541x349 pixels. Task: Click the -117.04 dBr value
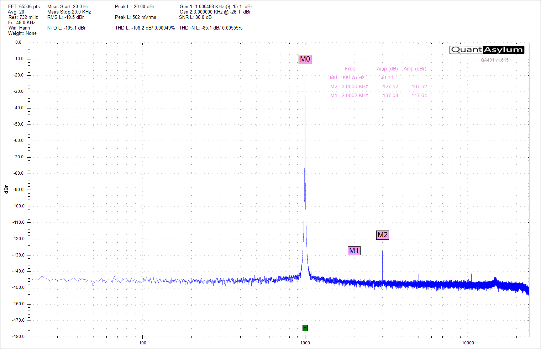(418, 95)
